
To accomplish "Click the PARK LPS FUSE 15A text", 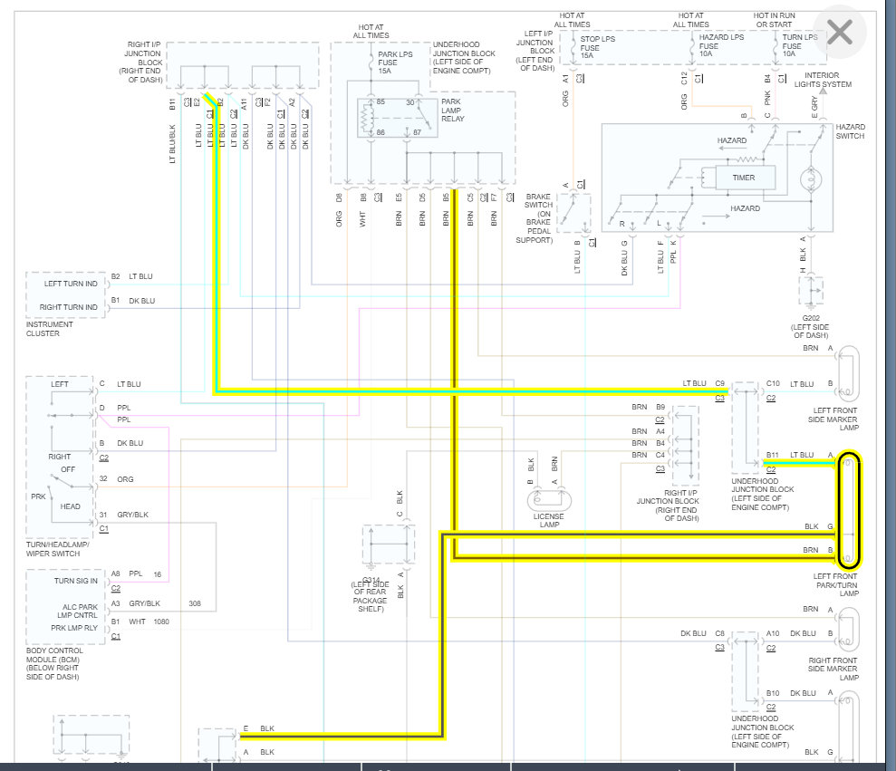I will [394, 63].
